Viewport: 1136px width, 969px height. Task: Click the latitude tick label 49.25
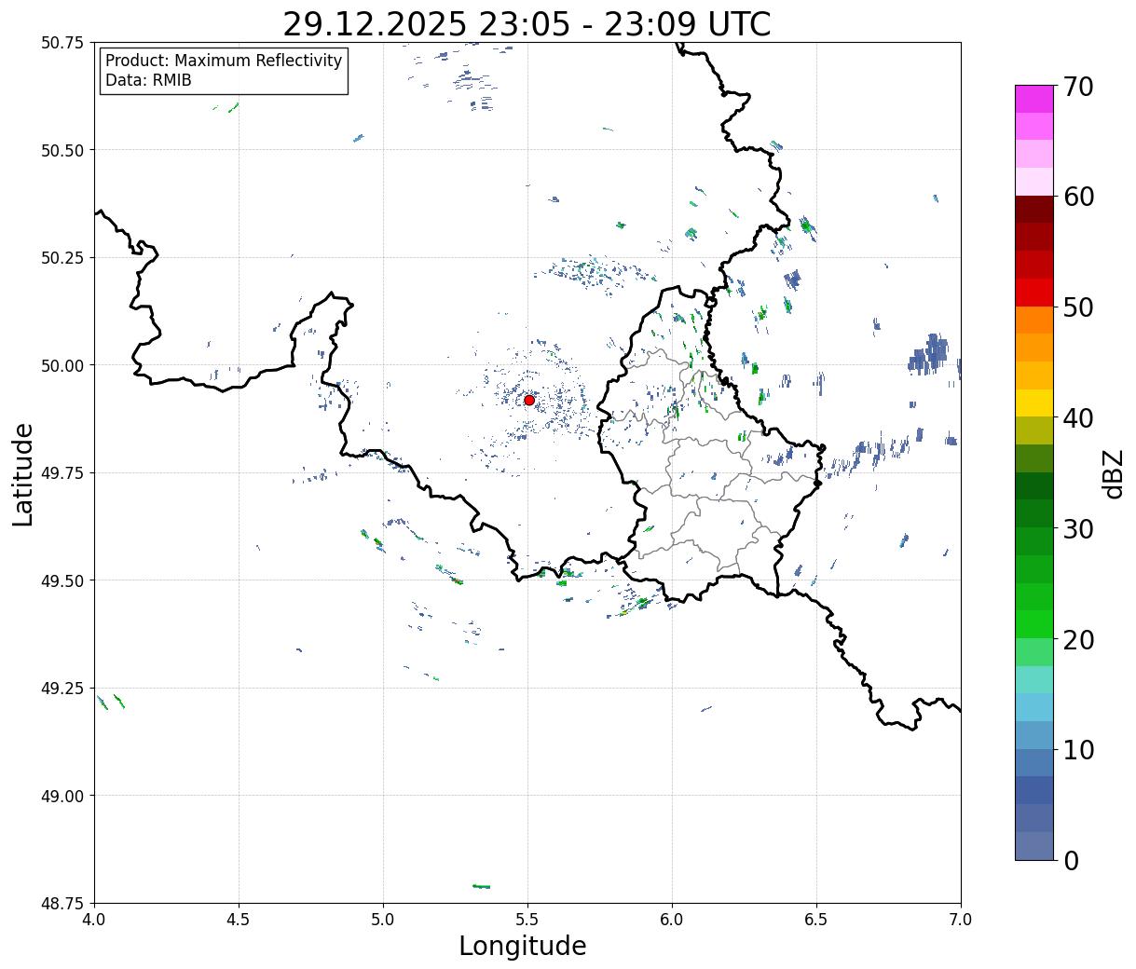(x=62, y=689)
